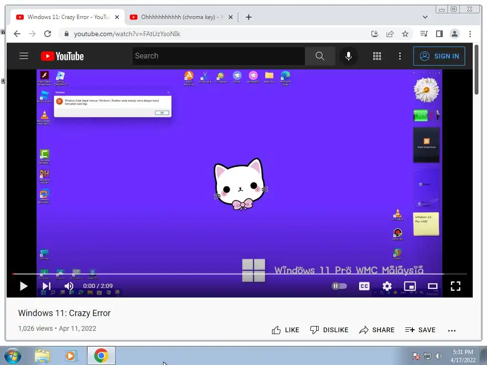Screen dimensions: 487x365
Task: Play the video
Action: (24, 286)
